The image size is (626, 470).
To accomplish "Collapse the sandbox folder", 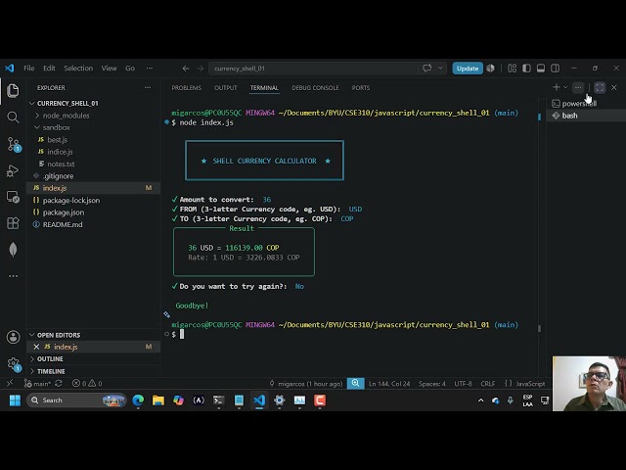I will (56, 127).
